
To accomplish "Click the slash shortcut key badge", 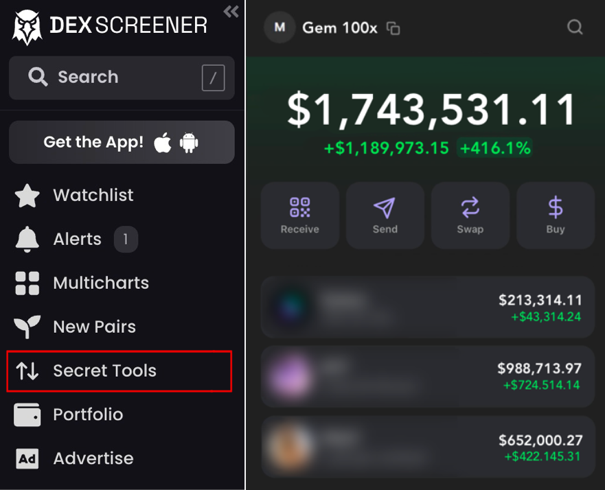I will (213, 78).
